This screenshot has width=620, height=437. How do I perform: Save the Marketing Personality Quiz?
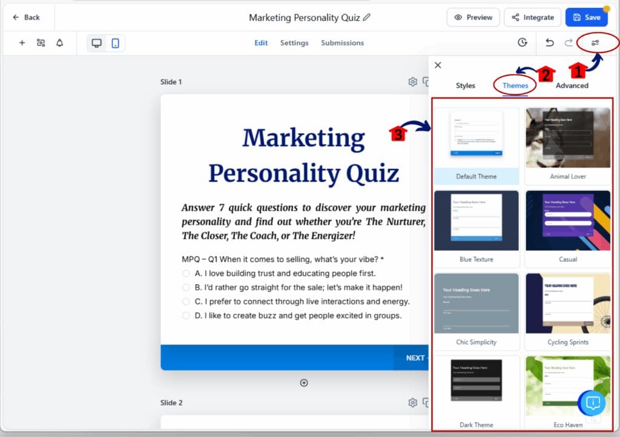point(586,17)
